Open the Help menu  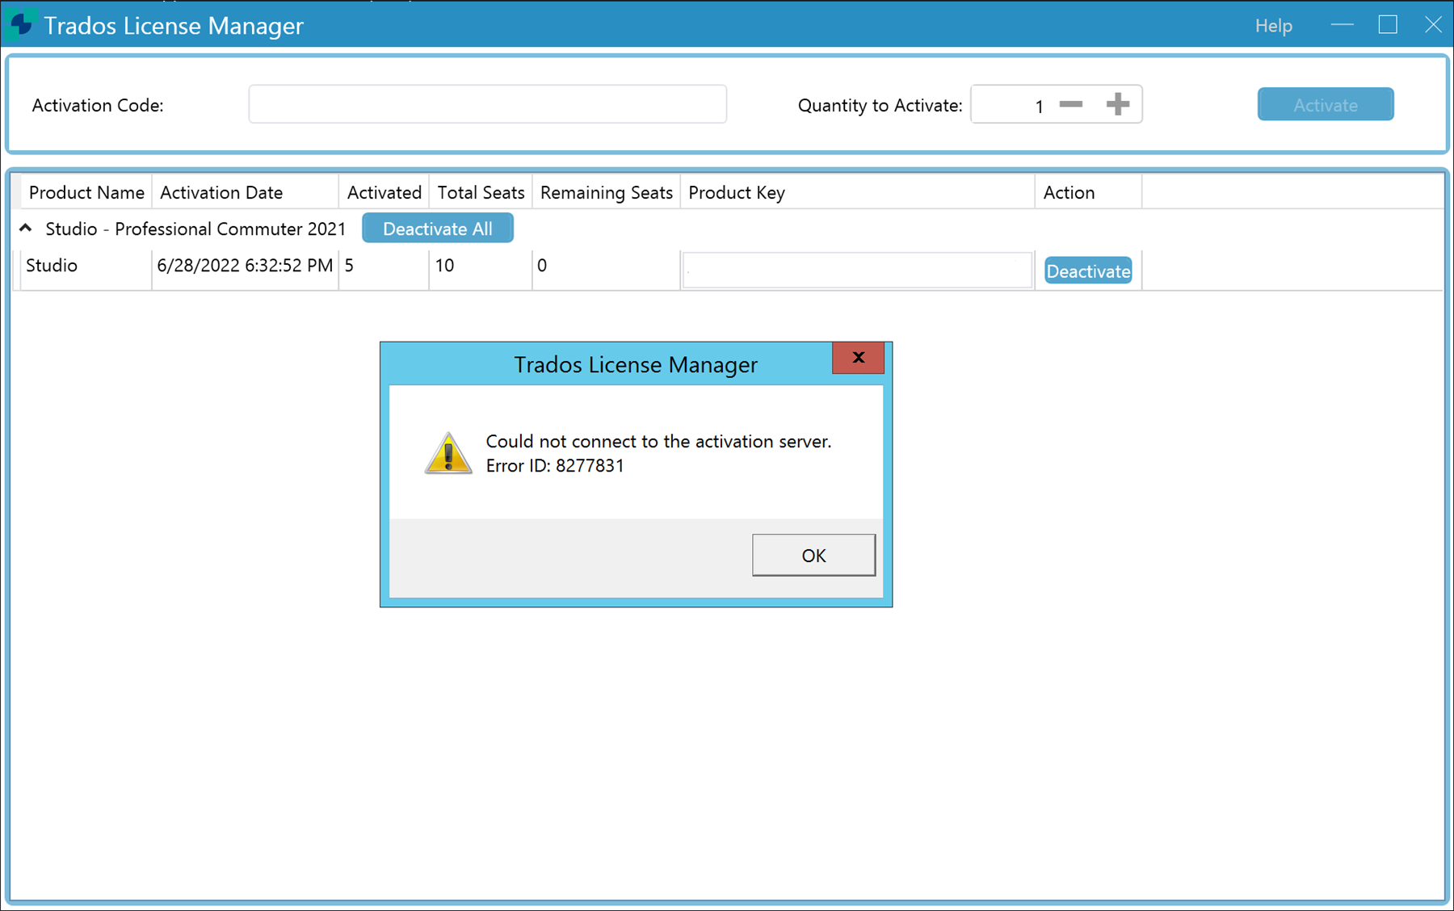pyautogui.click(x=1273, y=26)
